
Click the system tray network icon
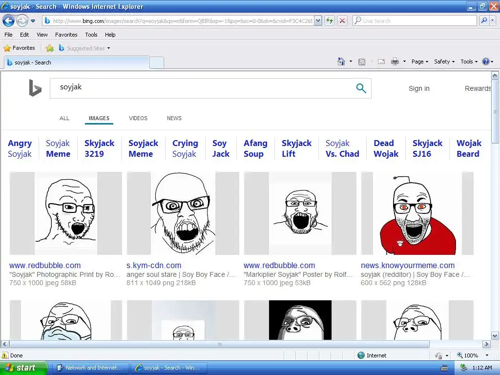[463, 368]
